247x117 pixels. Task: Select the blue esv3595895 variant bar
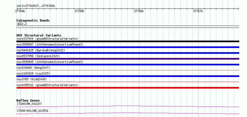(x=128, y=65)
